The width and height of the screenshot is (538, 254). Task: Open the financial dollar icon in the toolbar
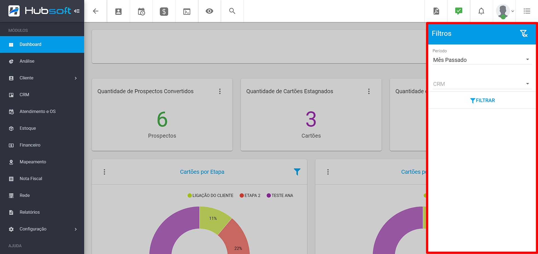[164, 11]
